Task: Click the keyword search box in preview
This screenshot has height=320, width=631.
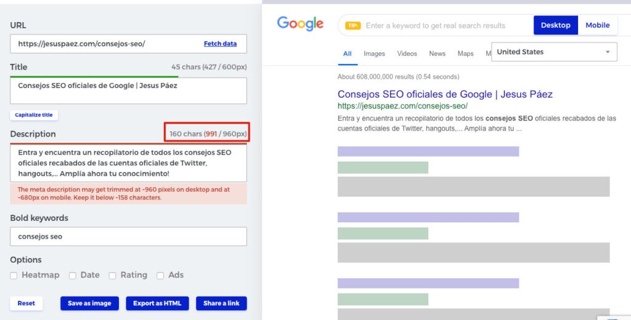Action: click(435, 25)
